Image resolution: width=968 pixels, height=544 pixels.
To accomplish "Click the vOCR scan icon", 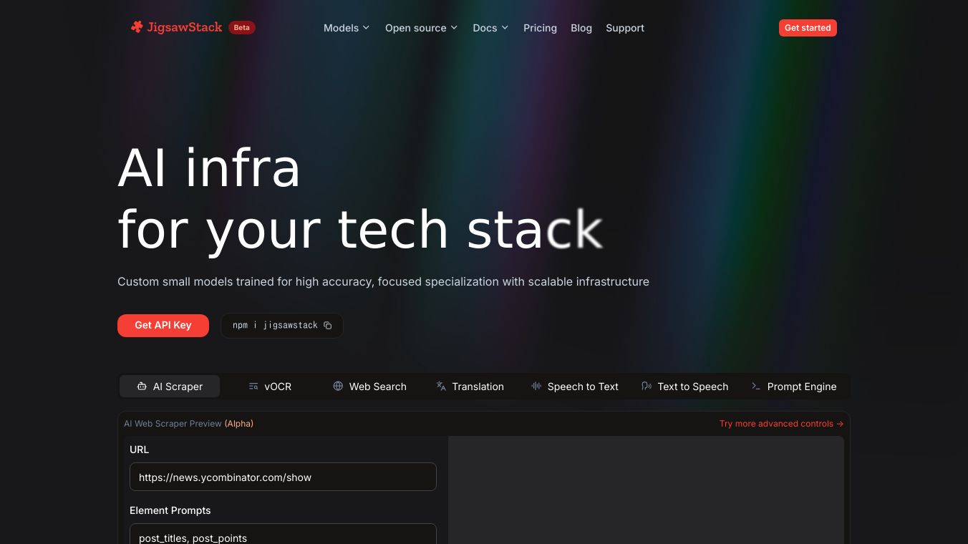I will 253,387.
